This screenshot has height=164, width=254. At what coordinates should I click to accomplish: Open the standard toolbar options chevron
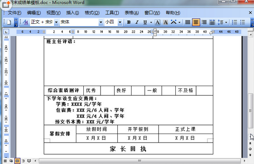point(16,23)
